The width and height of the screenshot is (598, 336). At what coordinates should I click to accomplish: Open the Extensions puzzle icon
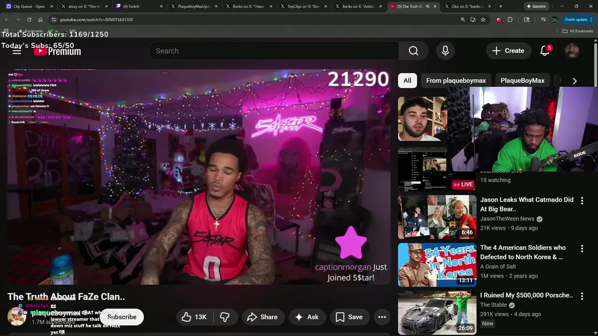coord(510,20)
